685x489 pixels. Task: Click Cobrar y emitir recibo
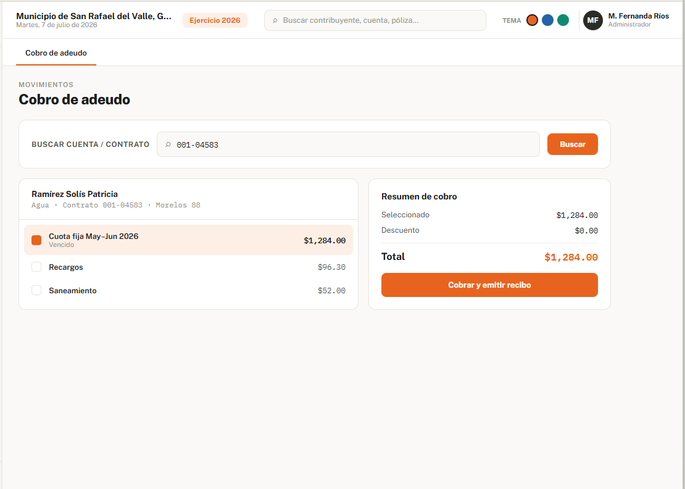489,285
